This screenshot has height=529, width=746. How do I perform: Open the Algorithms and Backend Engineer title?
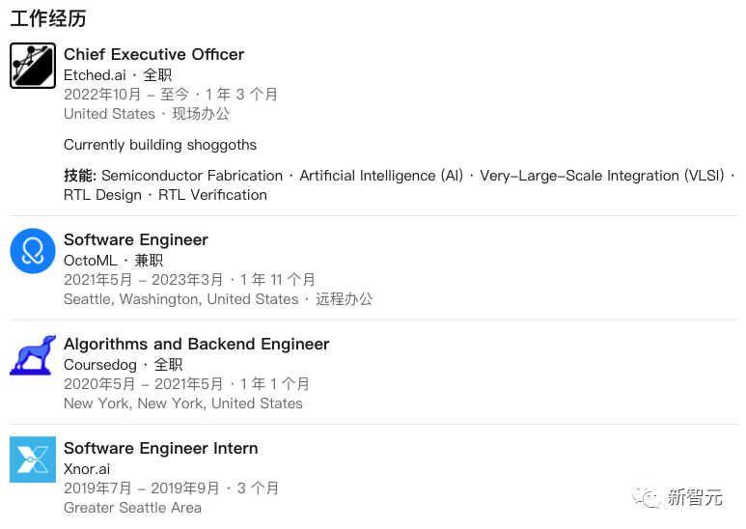(197, 344)
